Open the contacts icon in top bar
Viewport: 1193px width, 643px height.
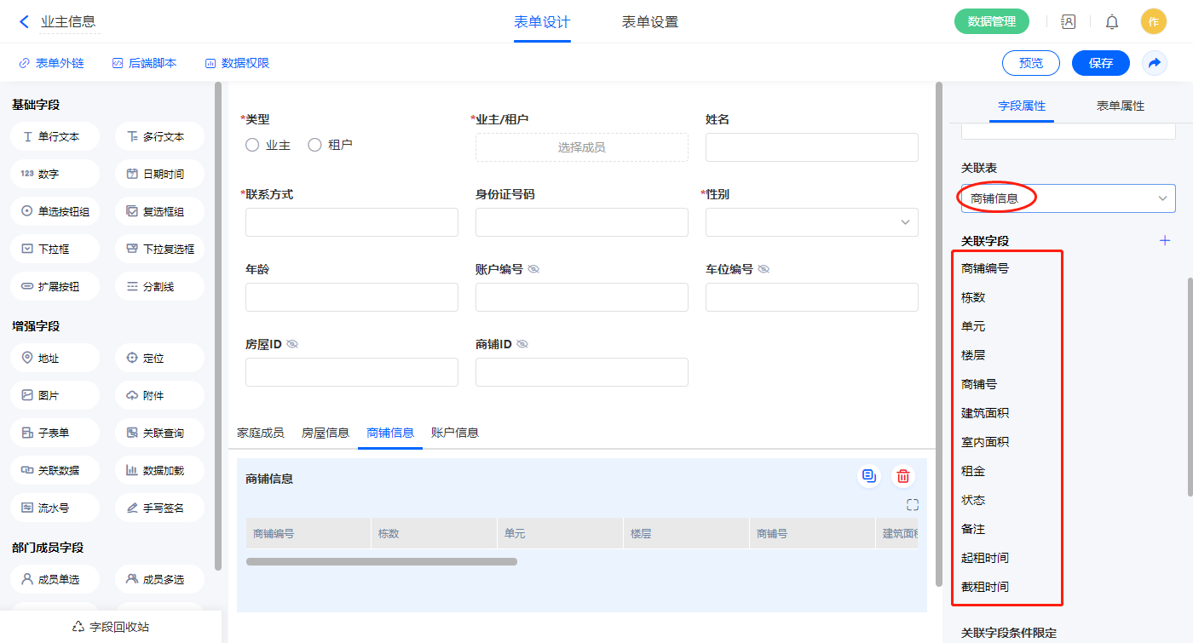(1068, 22)
